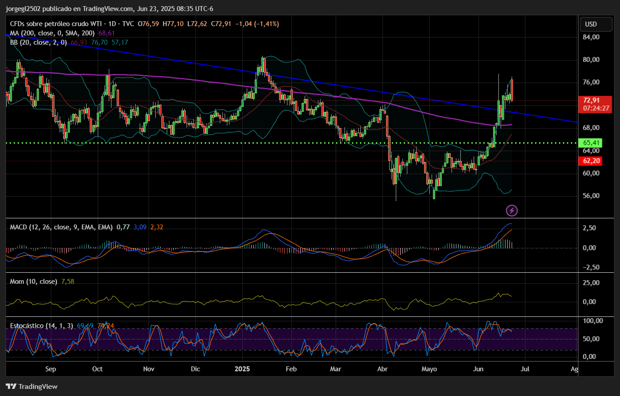The image size is (620, 396).
Task: Click the MA value 68,61
Action: 107,33
